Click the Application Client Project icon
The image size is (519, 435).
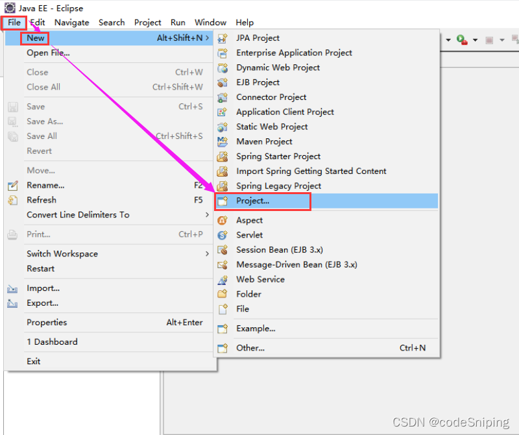(x=223, y=112)
